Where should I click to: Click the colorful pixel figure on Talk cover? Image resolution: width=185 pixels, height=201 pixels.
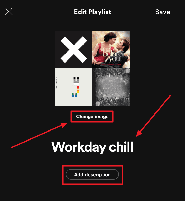point(75,87)
